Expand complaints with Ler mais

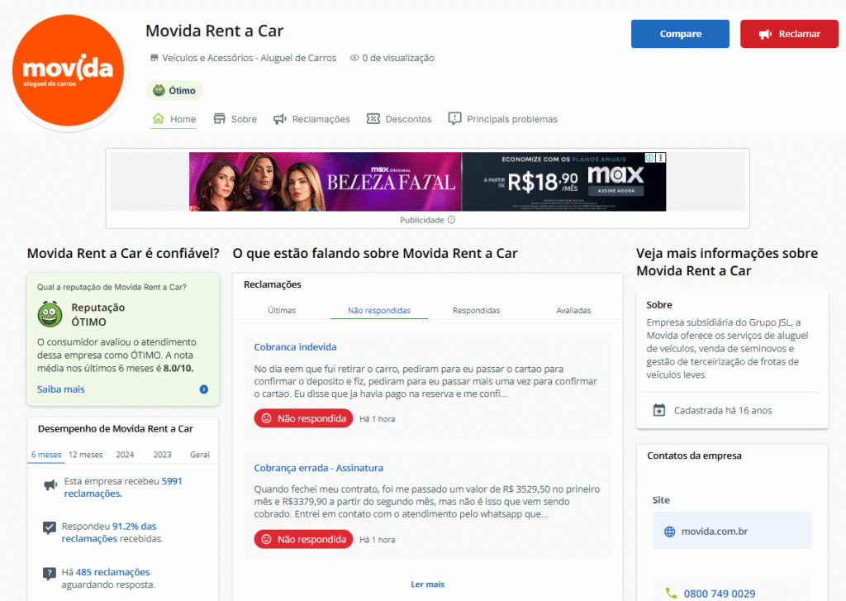[x=427, y=584]
